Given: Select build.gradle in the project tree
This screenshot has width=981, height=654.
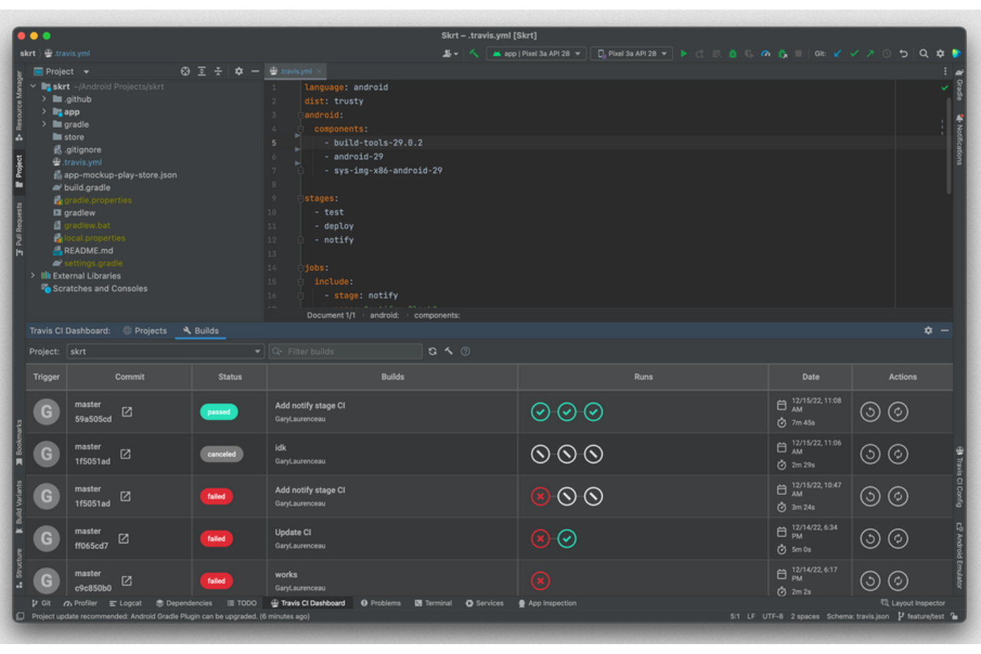Looking at the screenshot, I should tap(87, 188).
